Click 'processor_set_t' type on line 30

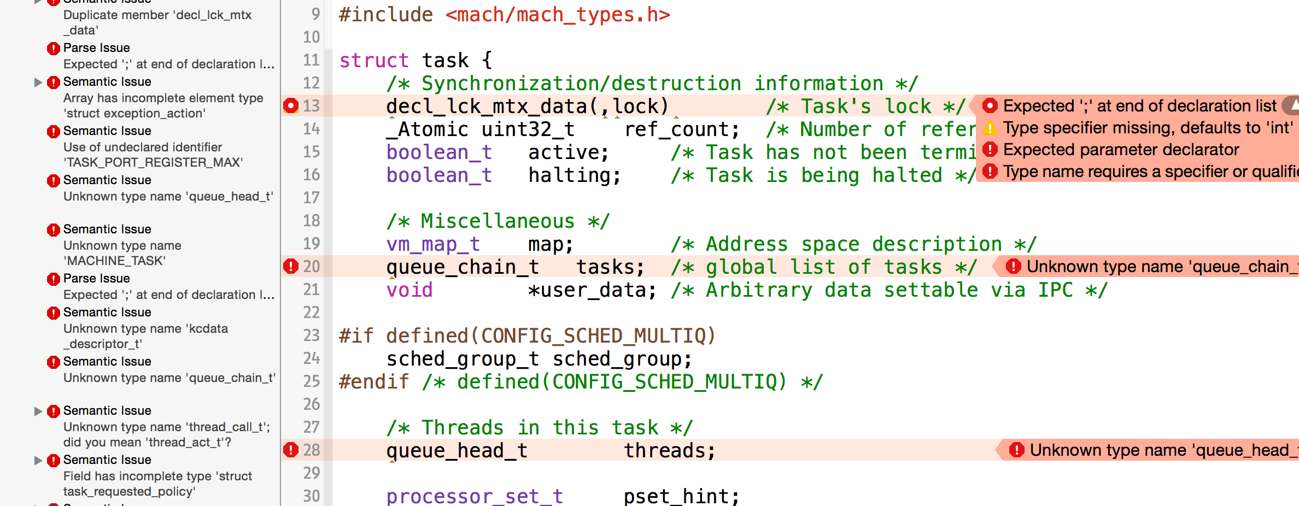click(475, 496)
